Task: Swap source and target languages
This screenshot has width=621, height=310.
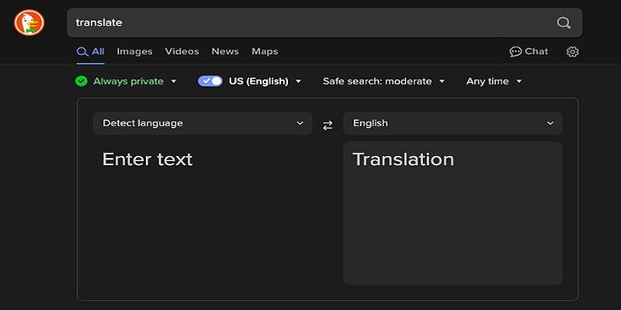Action: click(328, 124)
